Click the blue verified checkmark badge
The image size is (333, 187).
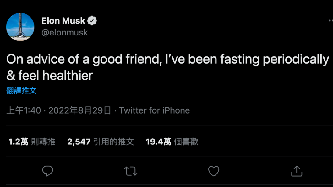pyautogui.click(x=92, y=21)
